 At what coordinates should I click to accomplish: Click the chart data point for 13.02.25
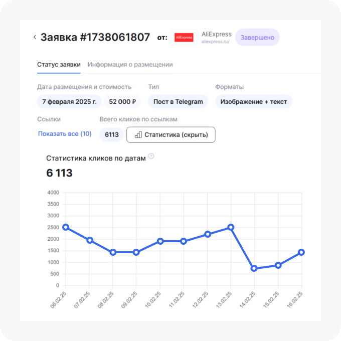click(x=231, y=227)
